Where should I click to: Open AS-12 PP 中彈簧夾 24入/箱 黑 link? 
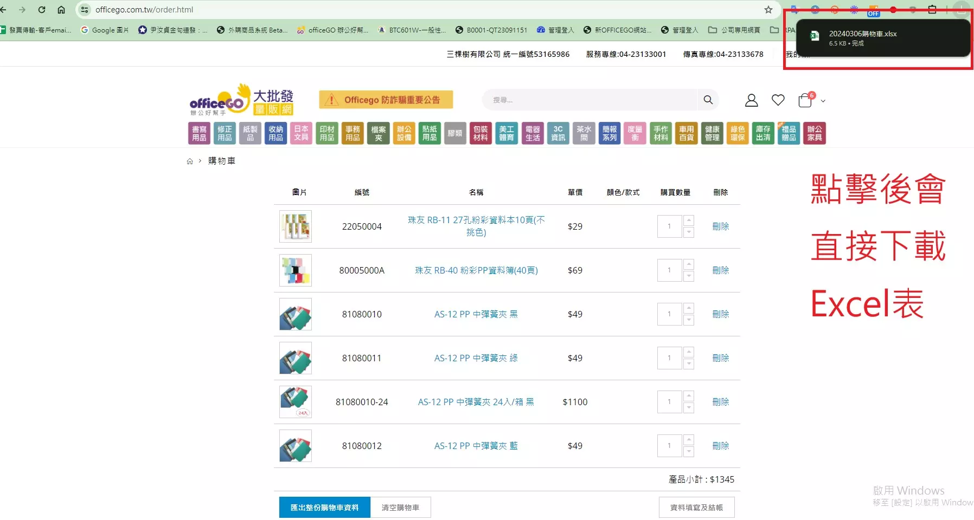[x=476, y=402]
